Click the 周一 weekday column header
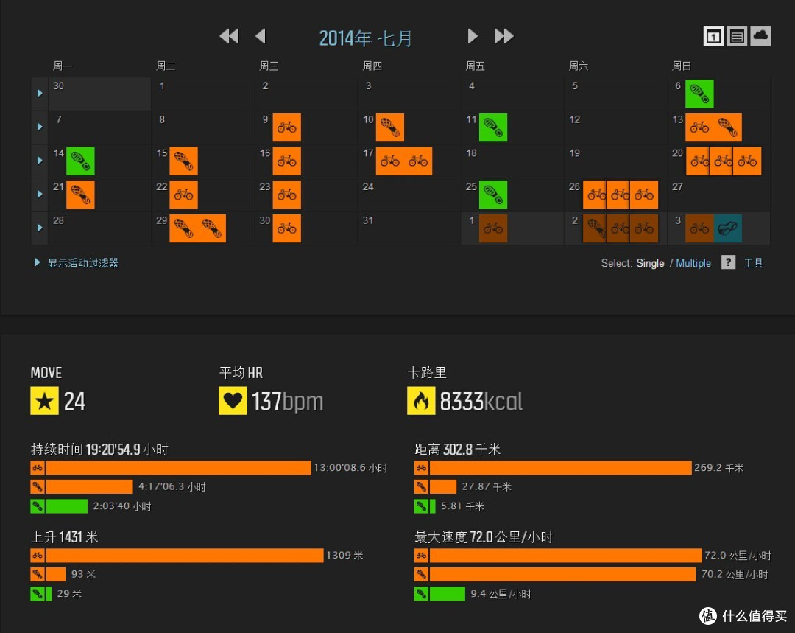This screenshot has width=795, height=633. tap(63, 66)
